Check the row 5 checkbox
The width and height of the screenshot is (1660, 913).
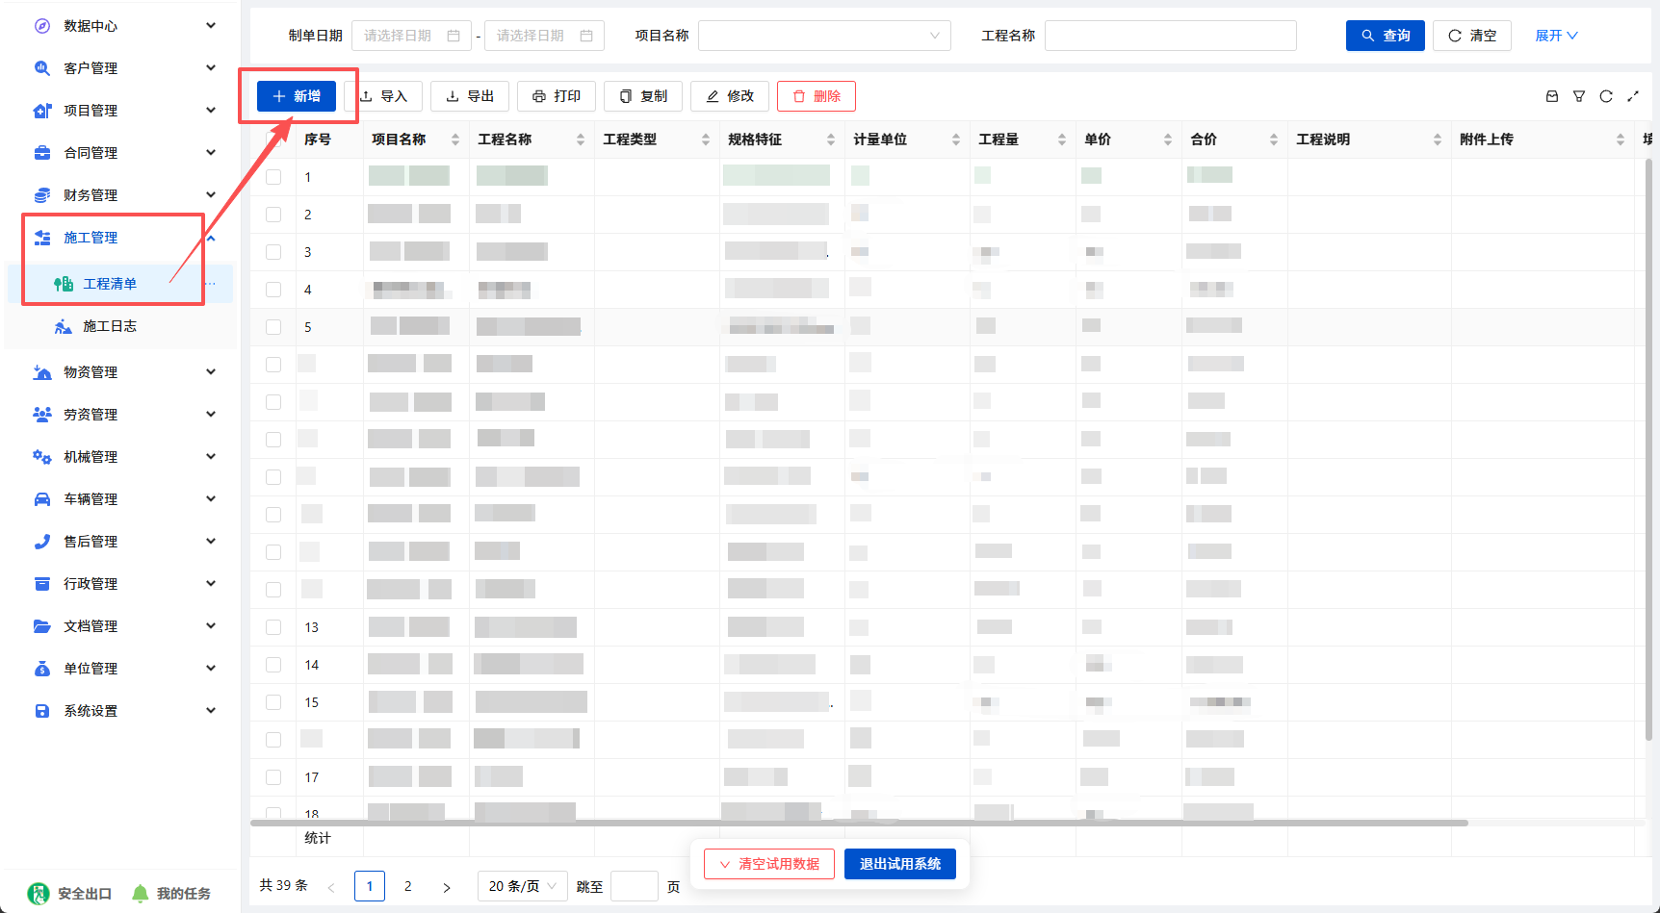[273, 327]
